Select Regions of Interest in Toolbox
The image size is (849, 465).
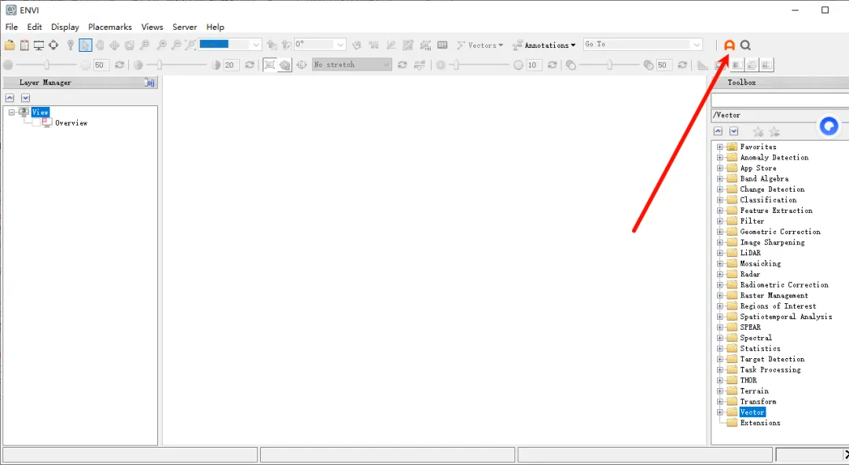(x=778, y=306)
